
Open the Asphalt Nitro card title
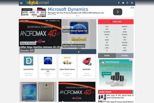click(x=87, y=69)
